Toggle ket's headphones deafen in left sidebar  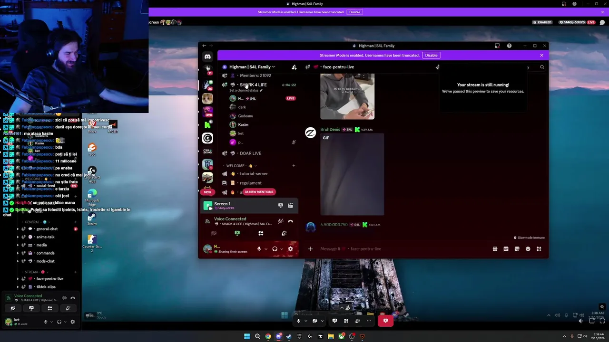[59, 322]
